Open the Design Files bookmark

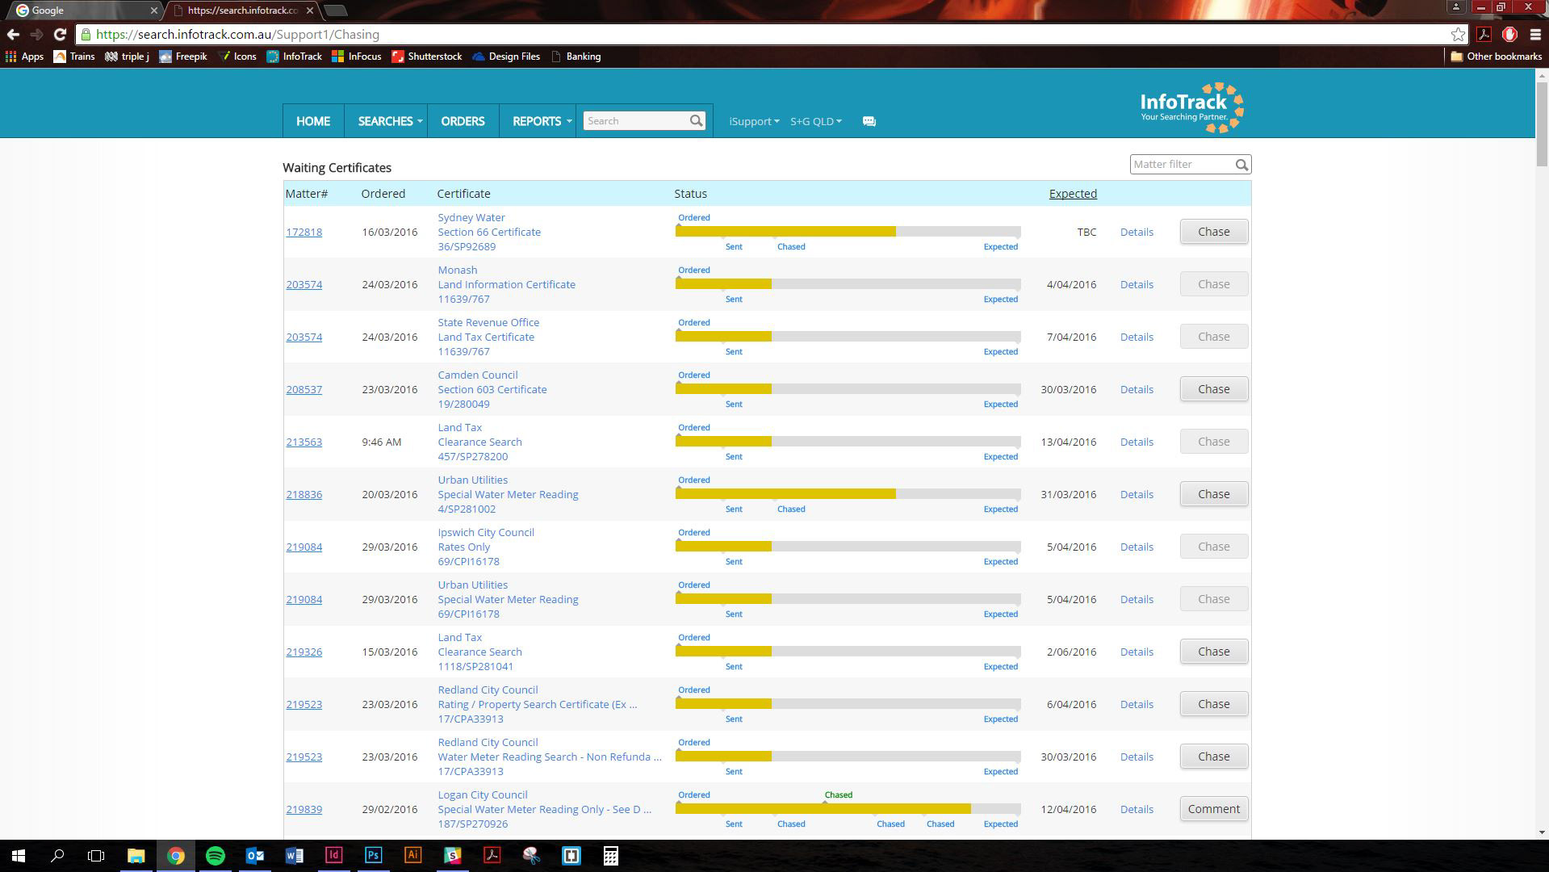(x=505, y=57)
